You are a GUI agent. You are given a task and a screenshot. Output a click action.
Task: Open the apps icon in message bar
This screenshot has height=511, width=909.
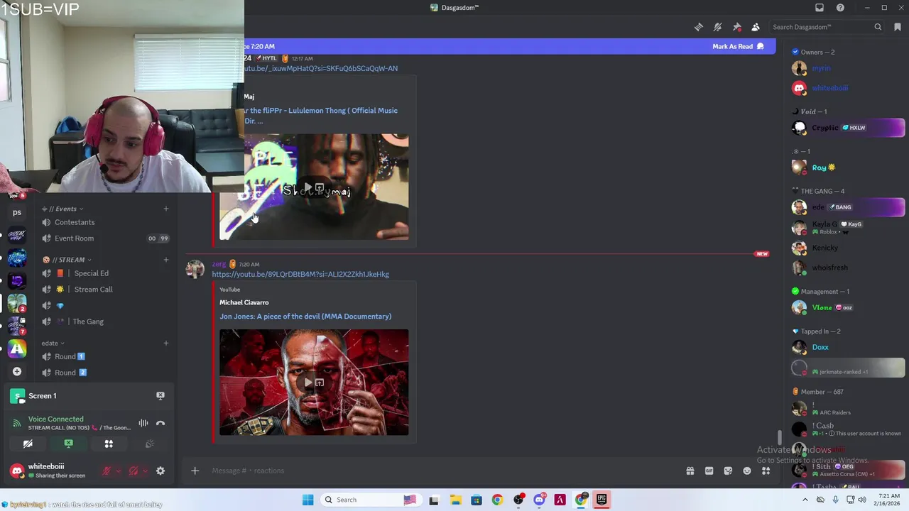[766, 471]
